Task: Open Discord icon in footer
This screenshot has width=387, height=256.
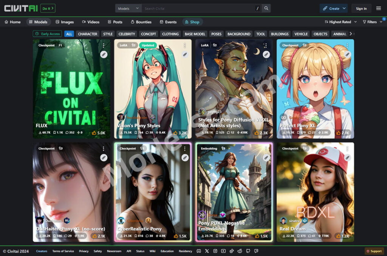Action: [x=198, y=251]
